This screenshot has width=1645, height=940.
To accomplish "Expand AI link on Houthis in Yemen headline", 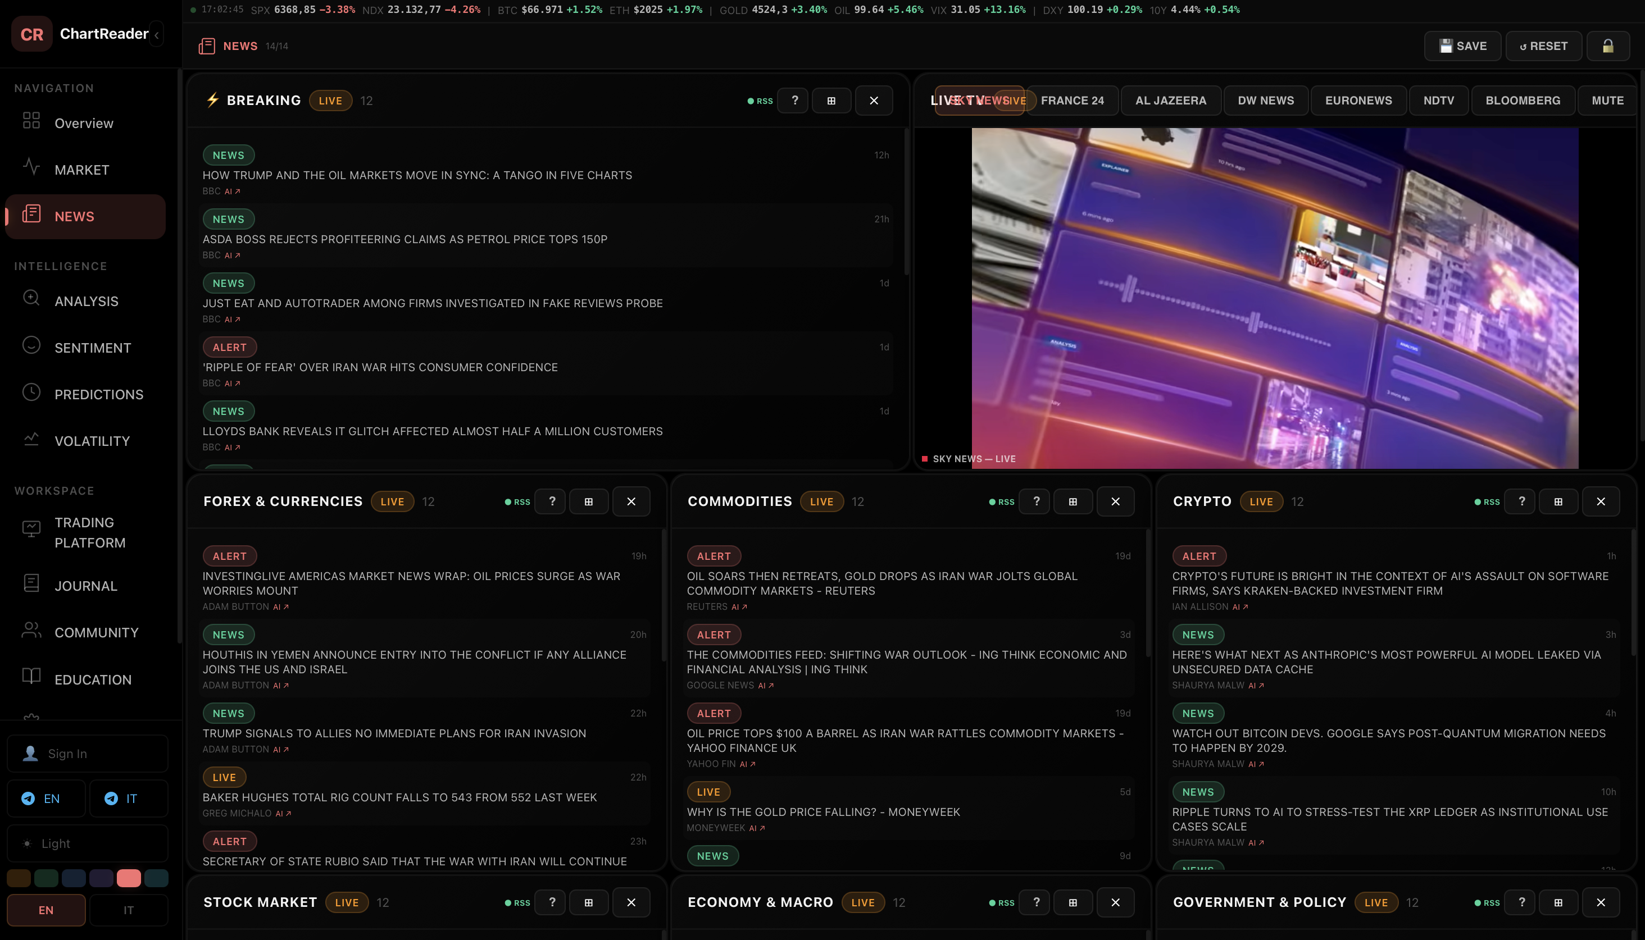I will (280, 686).
